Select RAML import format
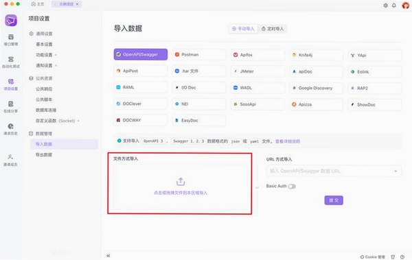The width and height of the screenshot is (412, 260). pos(141,87)
